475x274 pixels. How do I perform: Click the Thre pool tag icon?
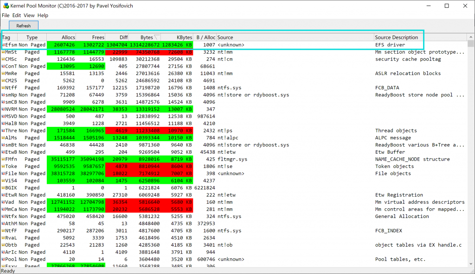(x=3, y=131)
